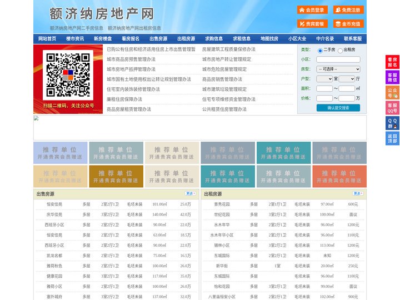
Task: Open 怡和花园 rental listing
Action: click(222, 287)
